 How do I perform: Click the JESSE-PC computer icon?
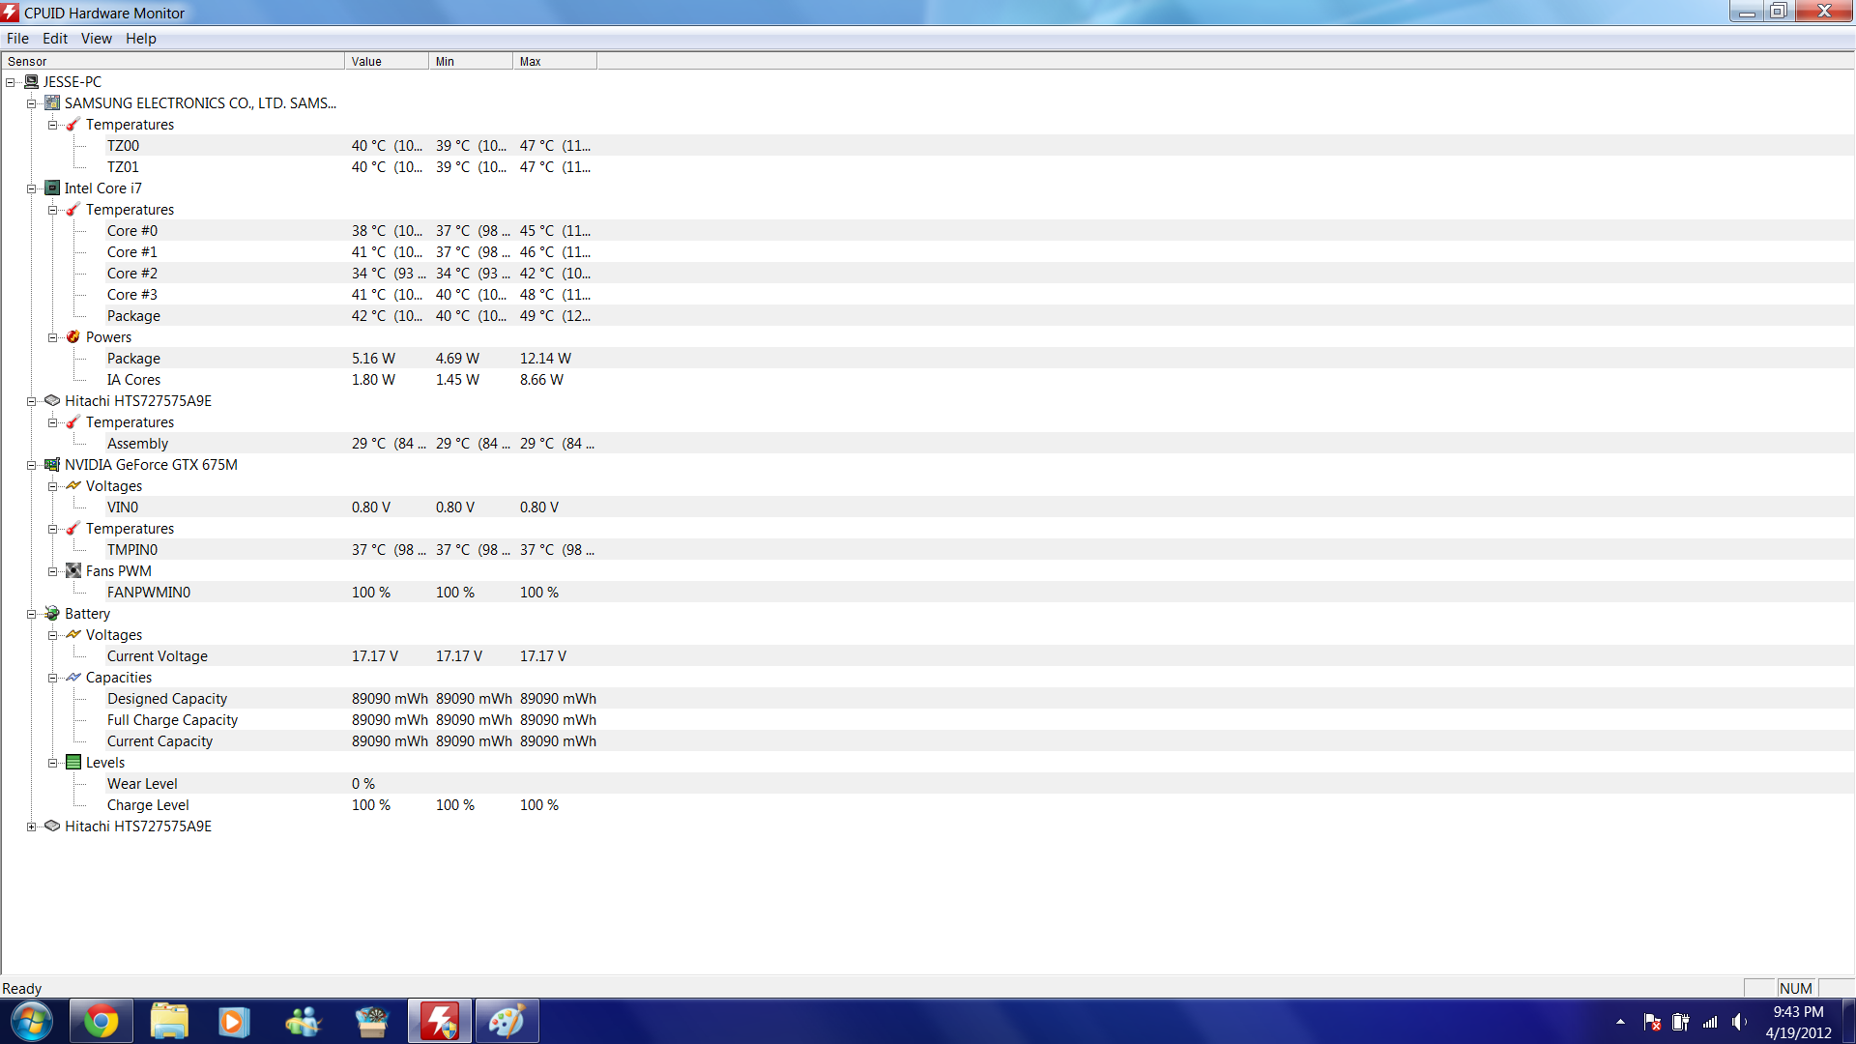[31, 82]
